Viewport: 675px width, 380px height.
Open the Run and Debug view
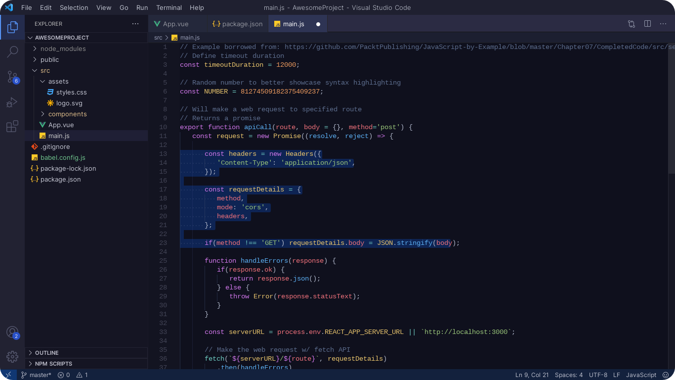(12, 102)
